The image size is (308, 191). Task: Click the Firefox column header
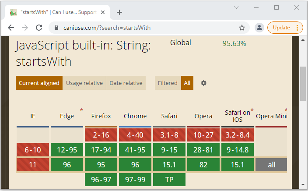pyautogui.click(x=101, y=116)
